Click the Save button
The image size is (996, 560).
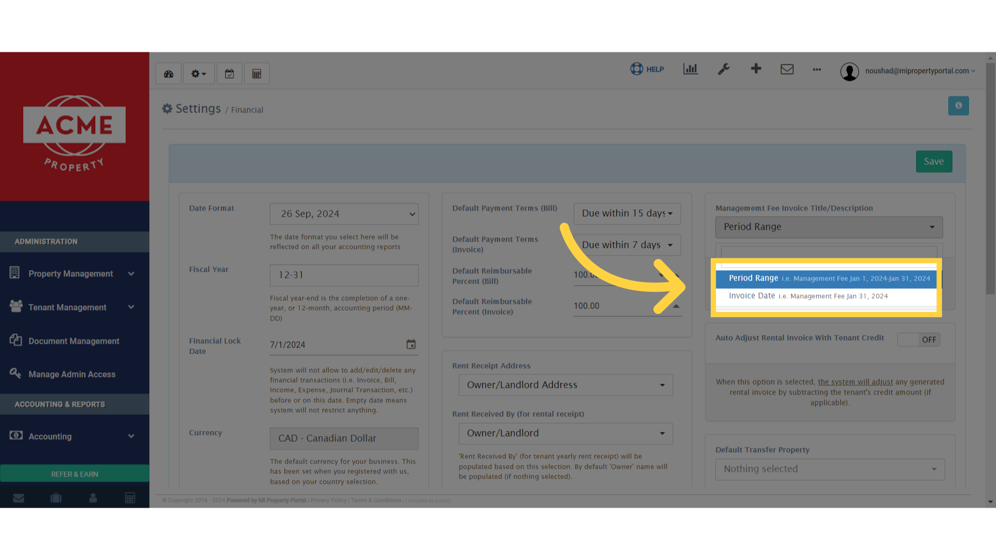coord(934,161)
